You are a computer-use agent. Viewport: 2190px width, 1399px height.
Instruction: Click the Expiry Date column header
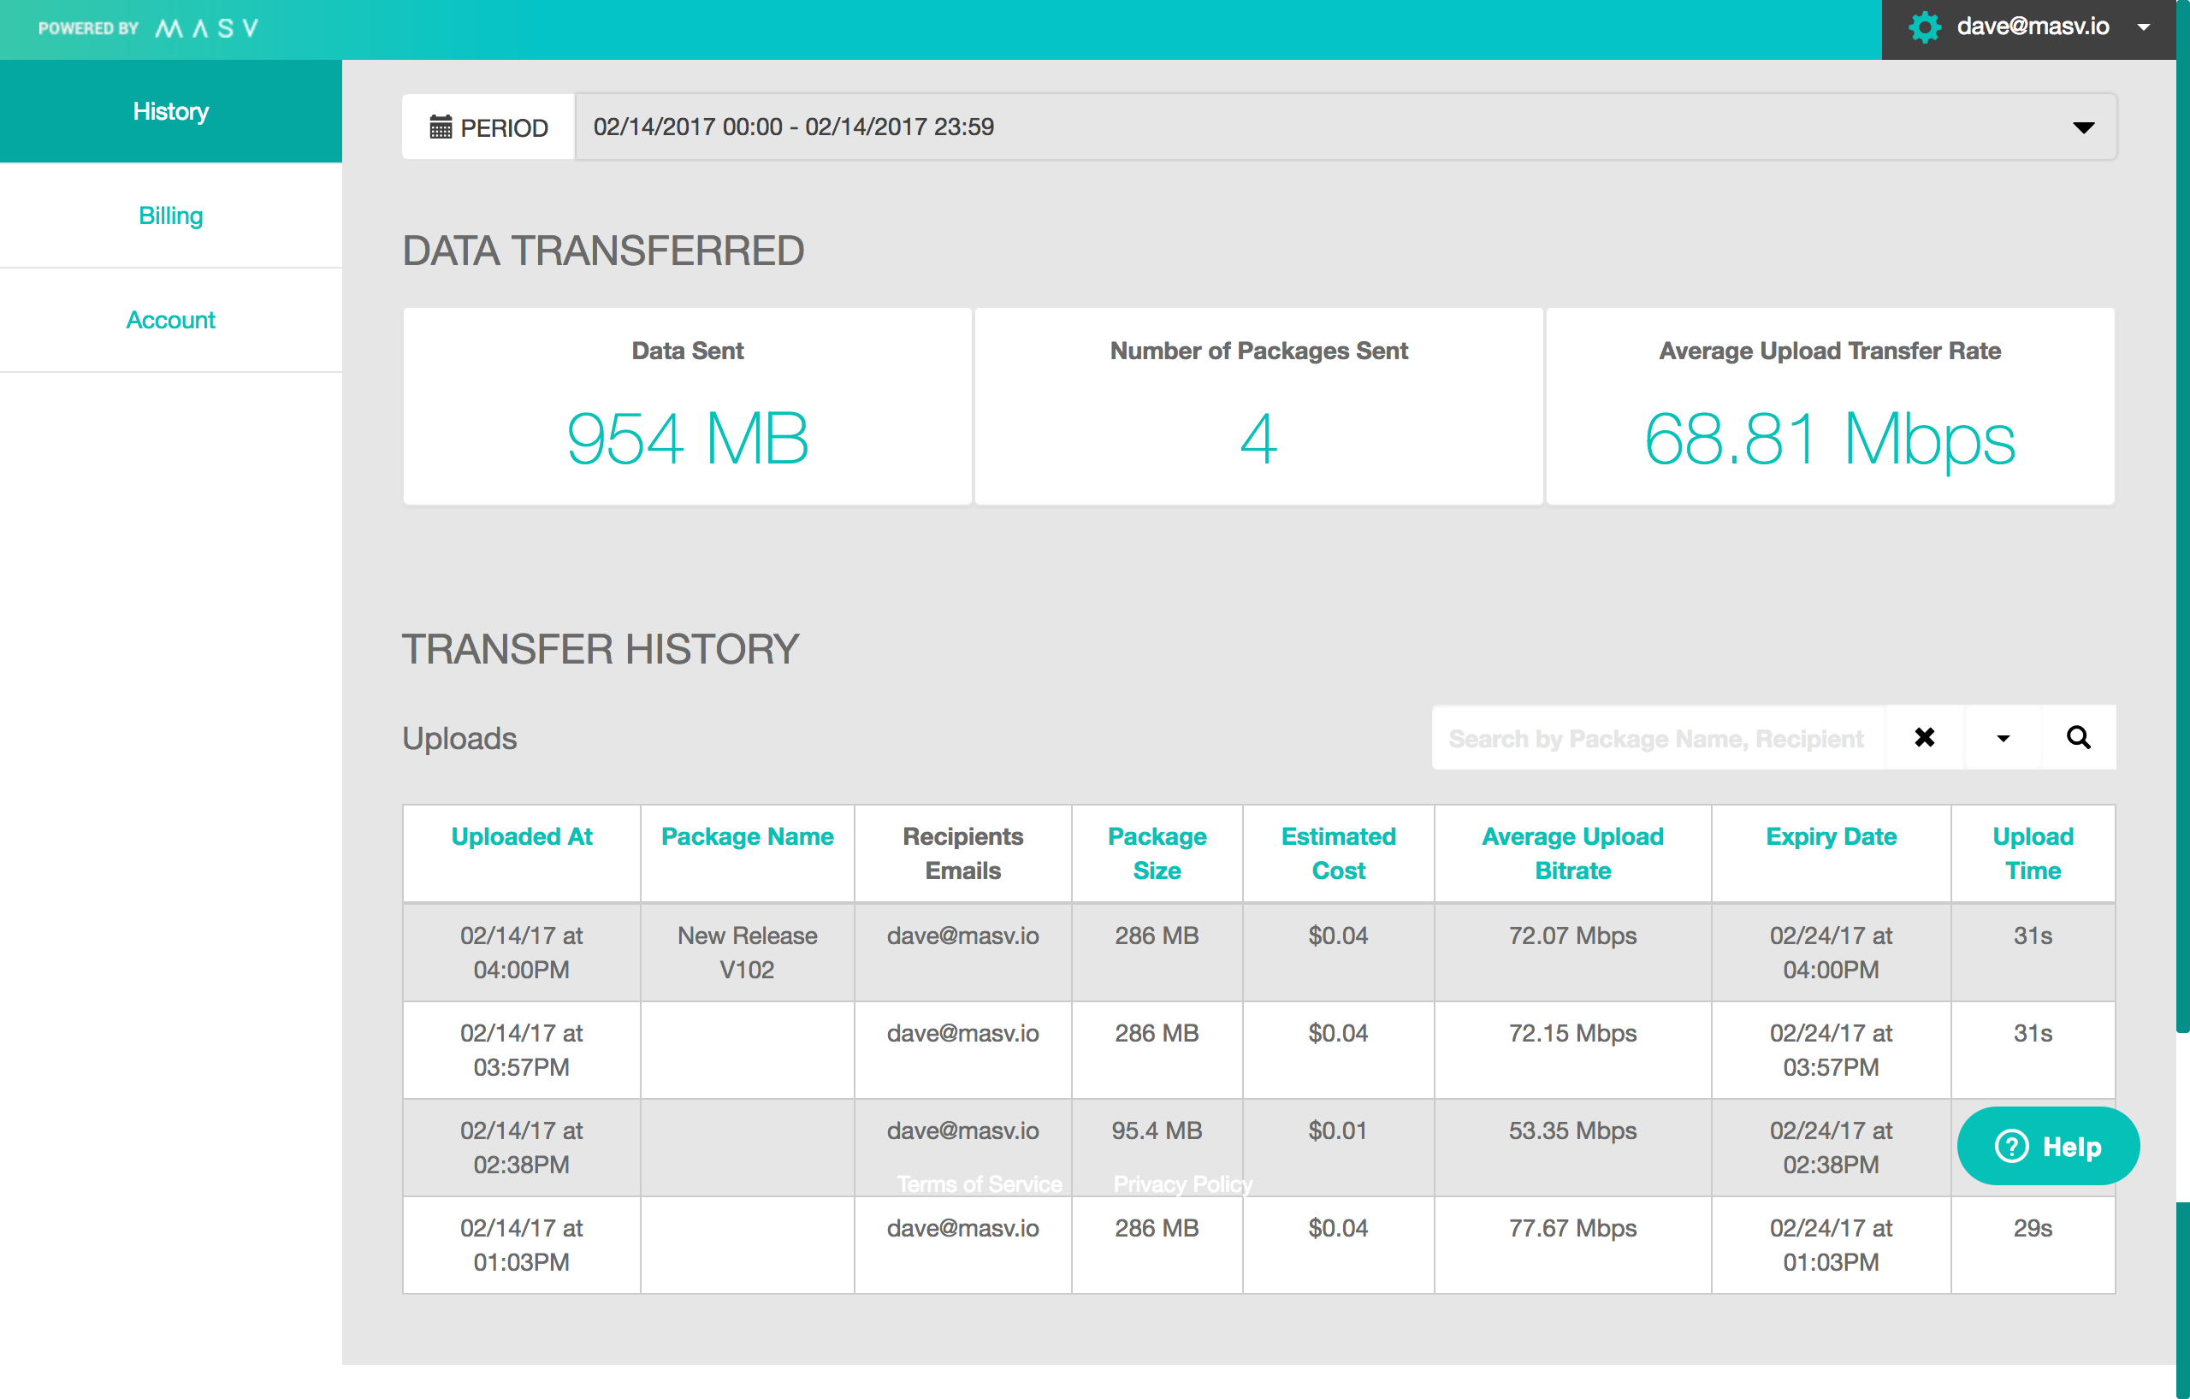[x=1830, y=836]
